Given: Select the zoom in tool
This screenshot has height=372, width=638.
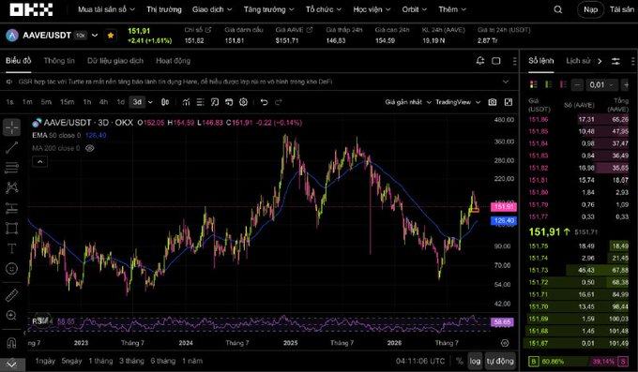Looking at the screenshot, I should (12, 316).
